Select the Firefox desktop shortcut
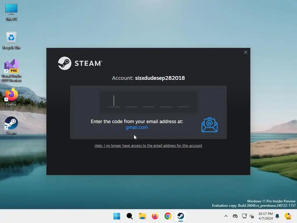Viewport: 297px width, 223px height. [x=11, y=97]
